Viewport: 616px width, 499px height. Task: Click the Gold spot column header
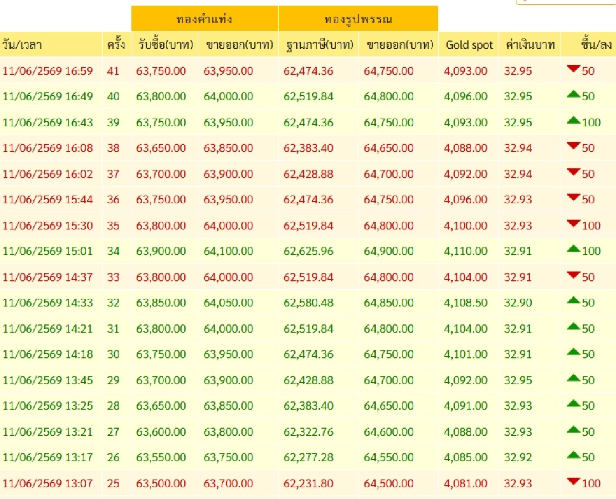tap(469, 45)
